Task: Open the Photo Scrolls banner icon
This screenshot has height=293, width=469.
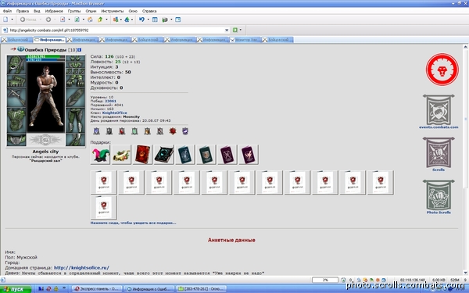Action: [x=439, y=195]
